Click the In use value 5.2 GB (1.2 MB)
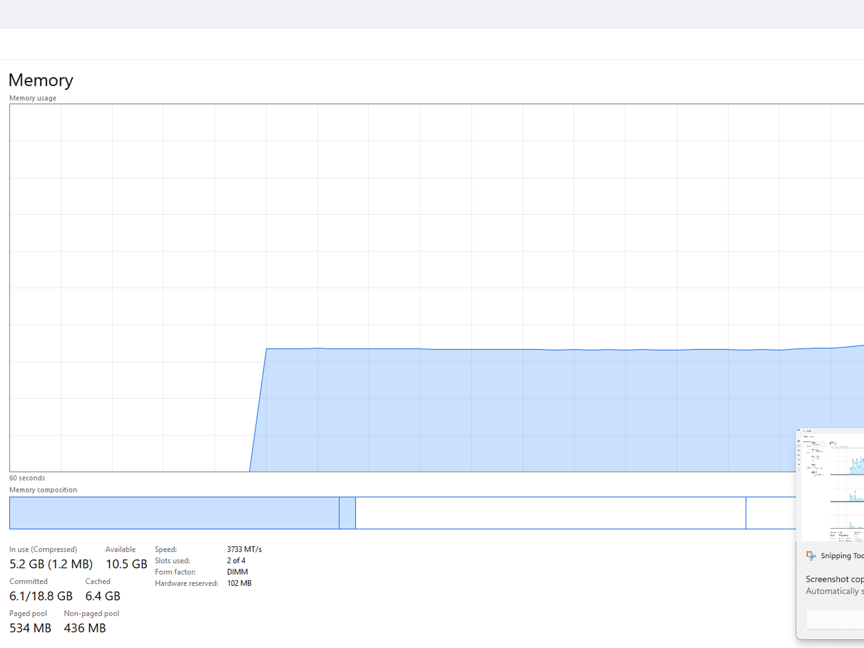 click(51, 564)
